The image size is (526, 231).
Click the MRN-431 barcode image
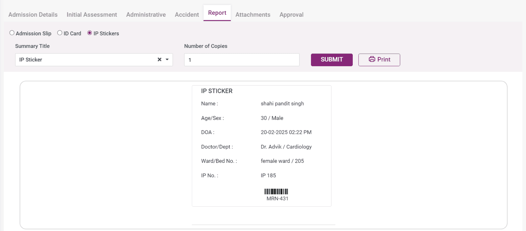tap(276, 191)
